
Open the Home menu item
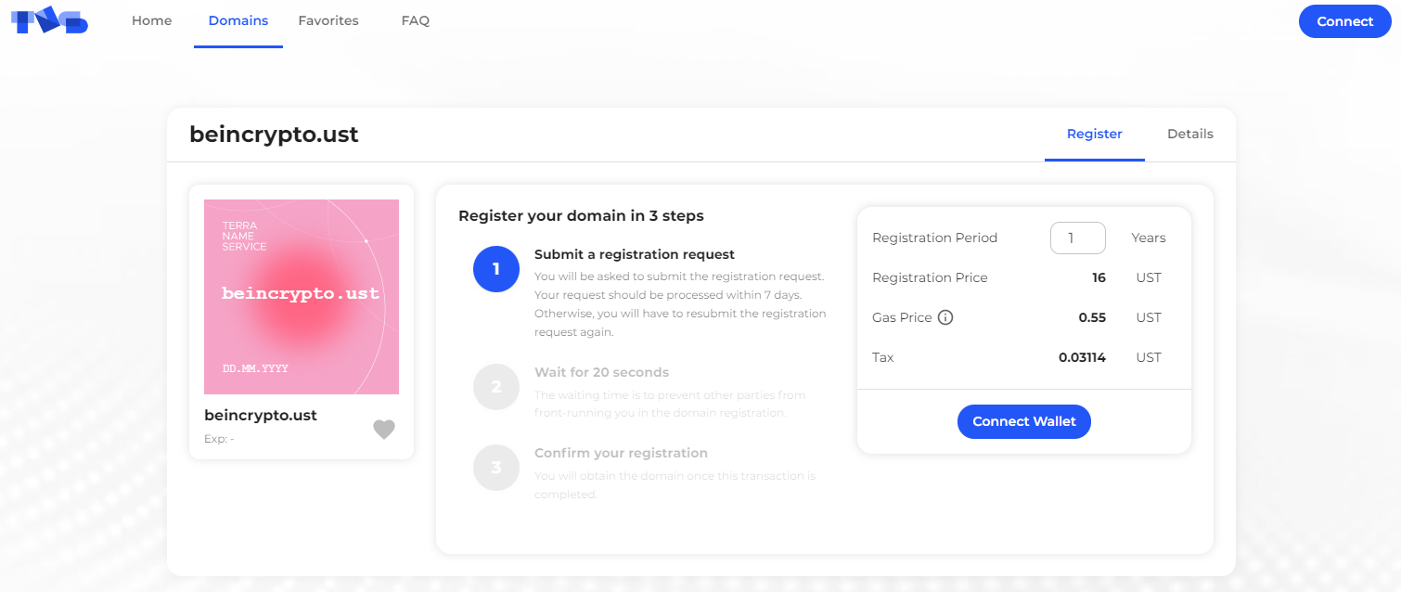[152, 20]
